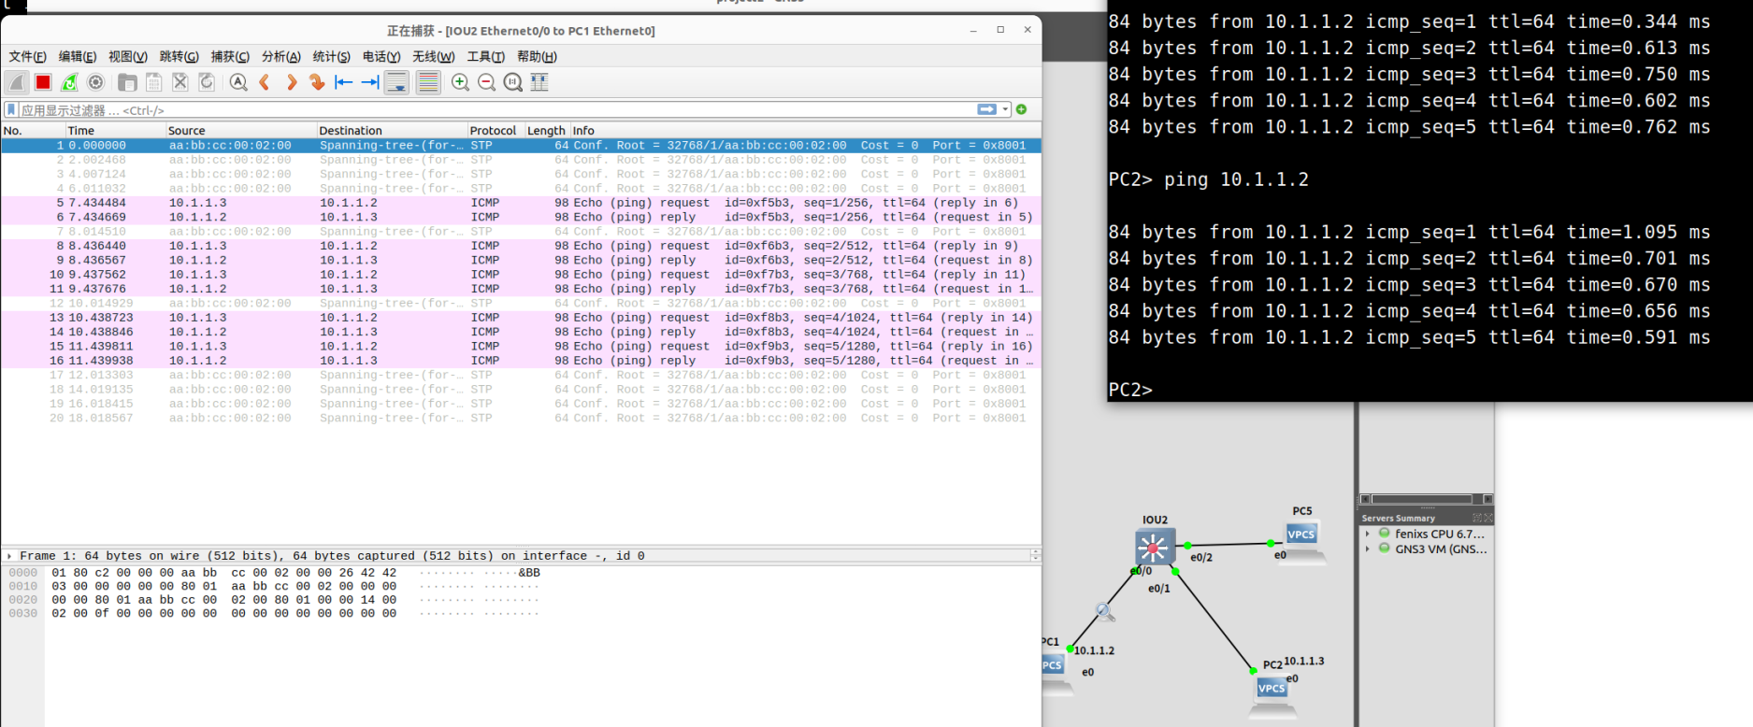
Task: Select packet 6 ICMP echo reply row
Action: [521, 217]
